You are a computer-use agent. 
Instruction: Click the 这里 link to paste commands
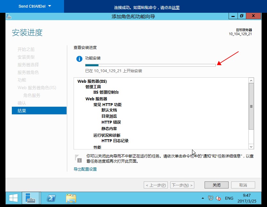(175, 7)
